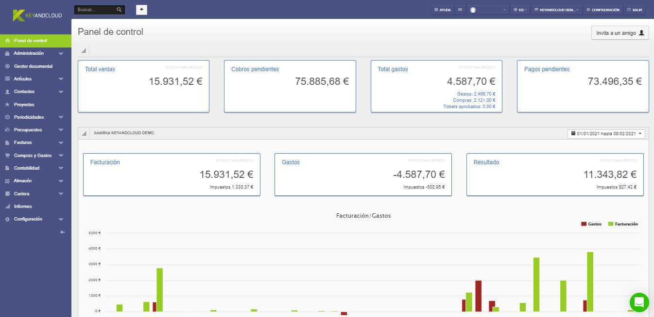The width and height of the screenshot is (654, 317).
Task: Click the Invita a un amigo button
Action: 620,33
